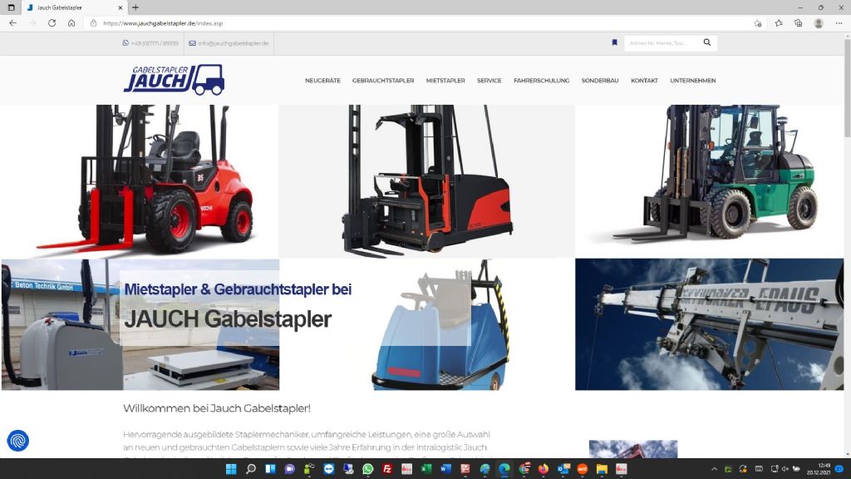Add this page to favorites star icon
The image size is (851, 479).
pyautogui.click(x=758, y=23)
